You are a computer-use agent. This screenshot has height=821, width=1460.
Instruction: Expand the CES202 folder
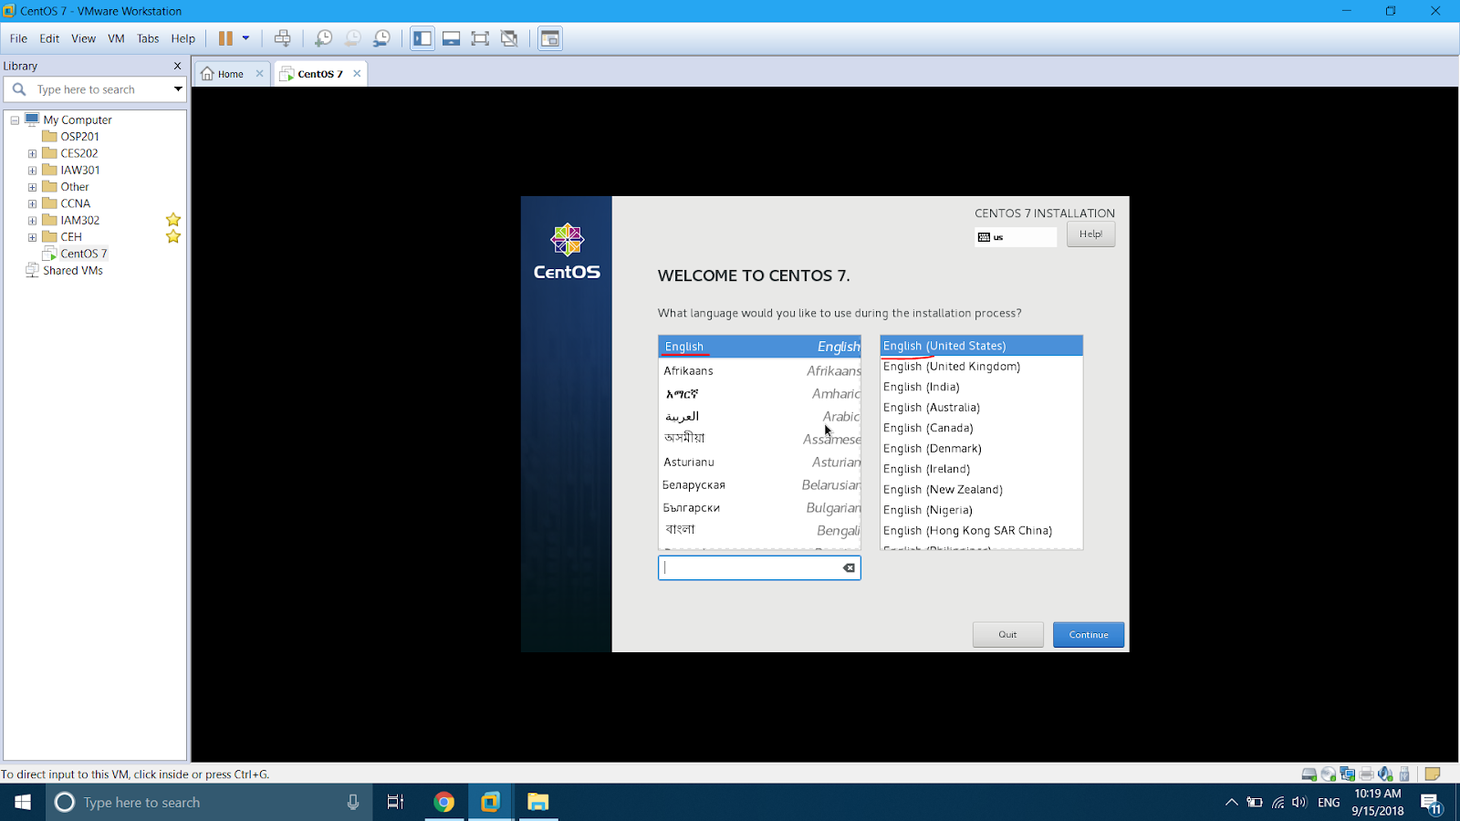click(x=32, y=153)
